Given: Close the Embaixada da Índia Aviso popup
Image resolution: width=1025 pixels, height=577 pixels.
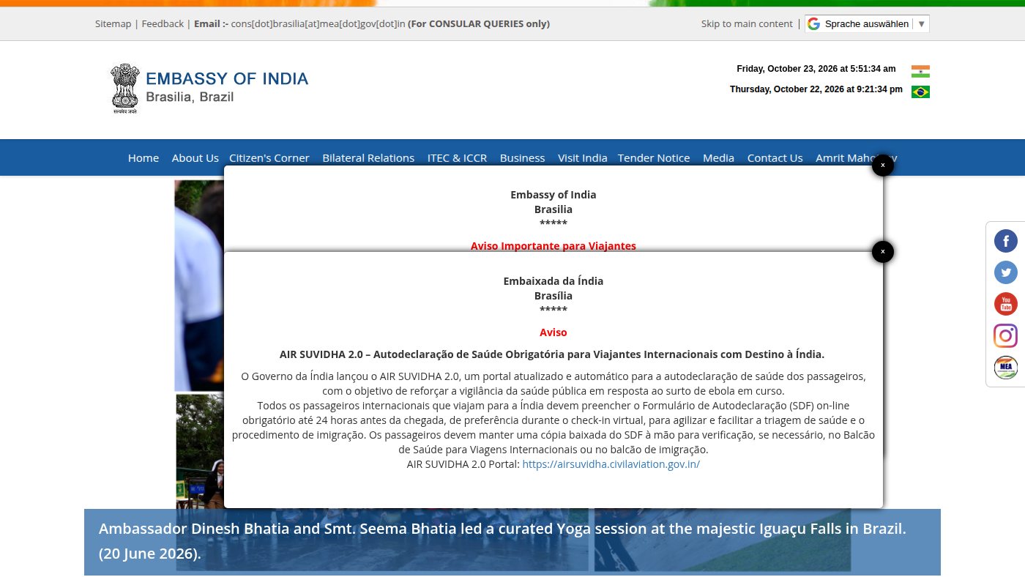Looking at the screenshot, I should click(x=883, y=252).
